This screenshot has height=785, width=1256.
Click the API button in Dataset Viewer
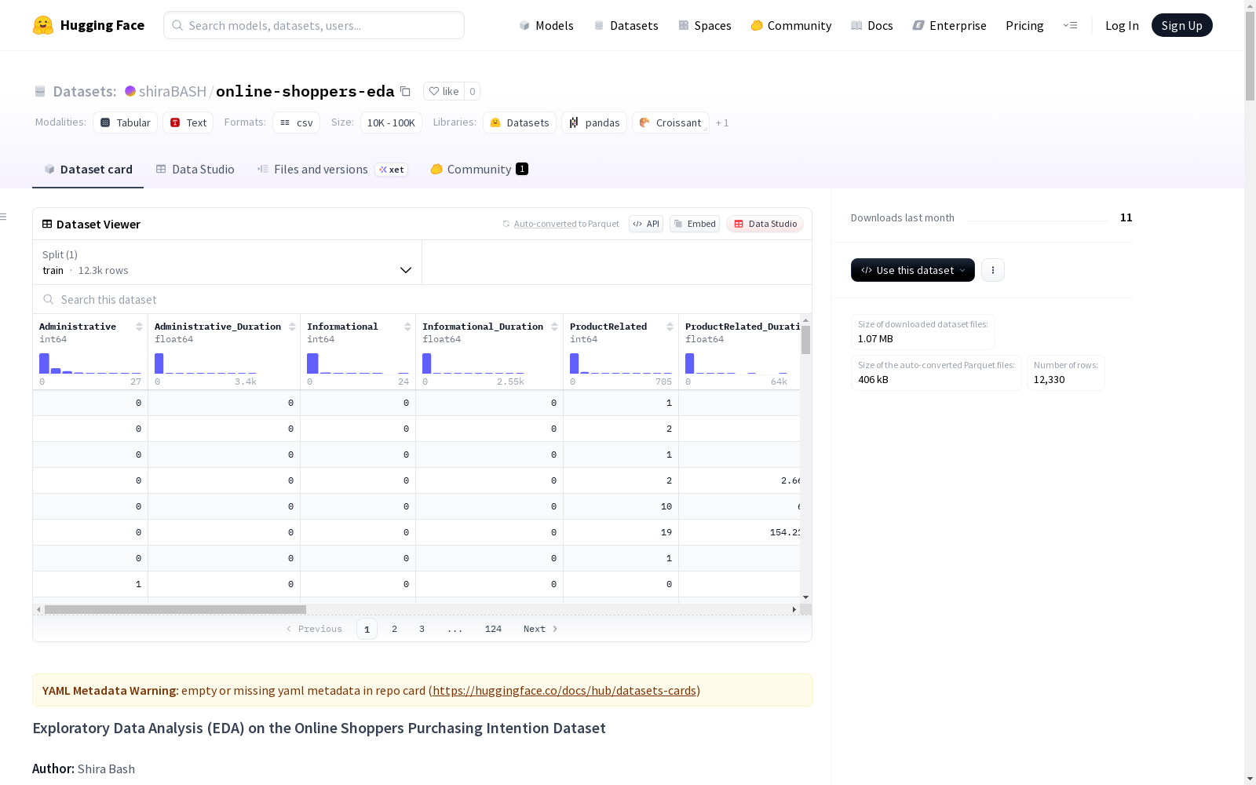tap(646, 224)
